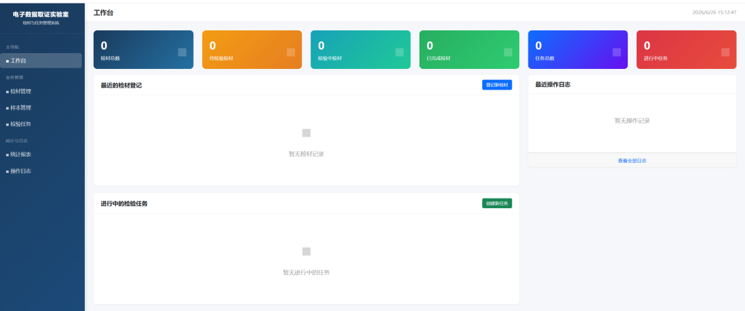Click empty-state icon above 暂无进行中的任务
Image resolution: width=745 pixels, height=311 pixels.
point(306,252)
